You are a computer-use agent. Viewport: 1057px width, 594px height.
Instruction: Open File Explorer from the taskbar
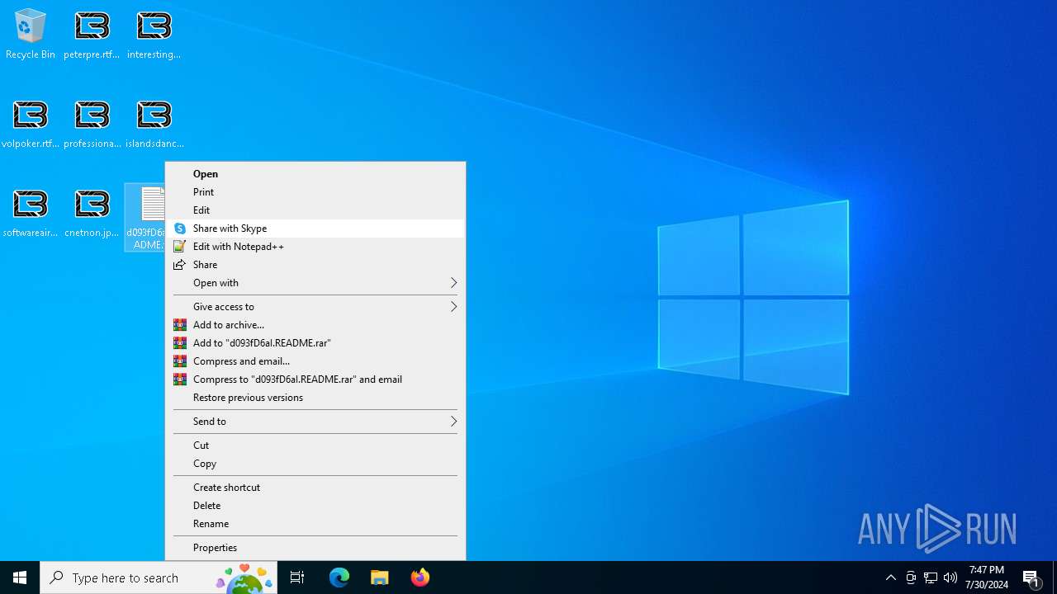tap(380, 577)
